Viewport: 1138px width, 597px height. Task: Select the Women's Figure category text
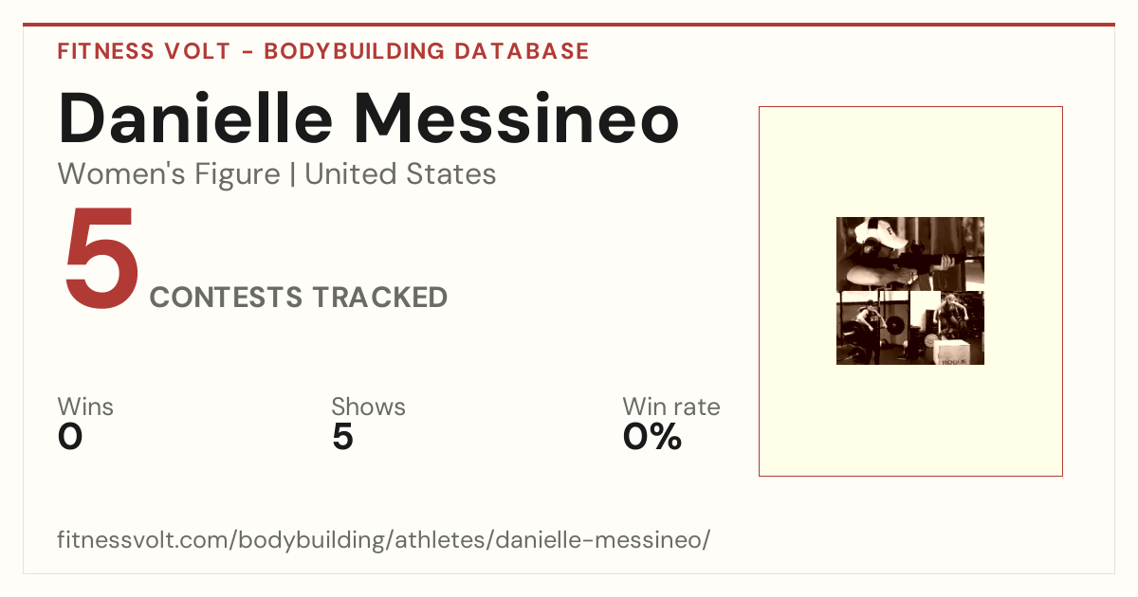tap(169, 174)
